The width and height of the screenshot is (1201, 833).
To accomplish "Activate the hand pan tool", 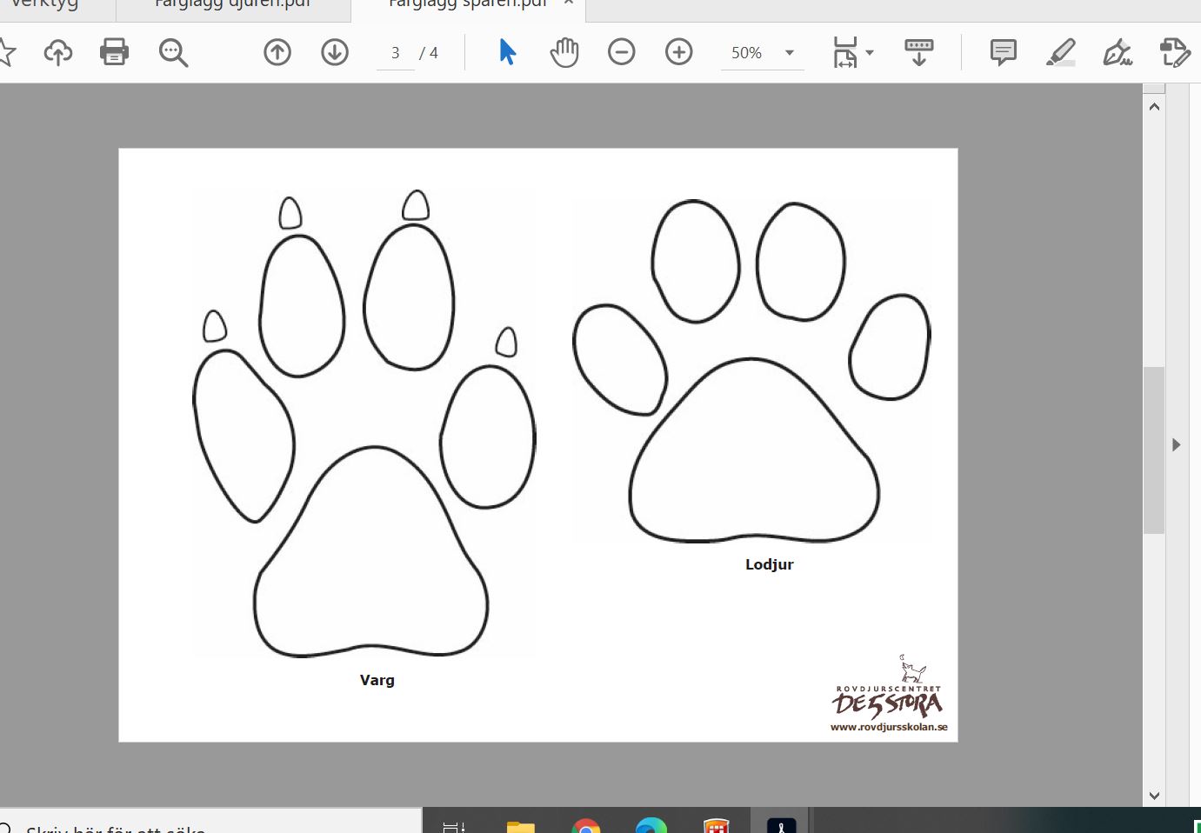I will [564, 52].
